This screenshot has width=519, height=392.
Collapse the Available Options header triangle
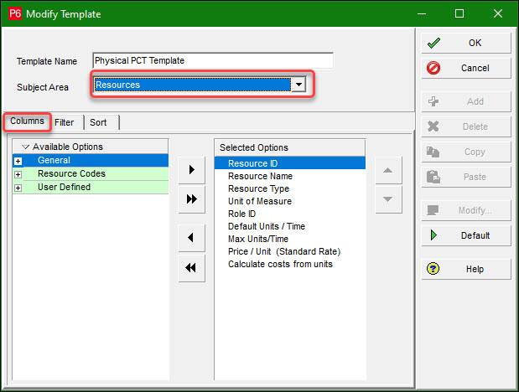(x=25, y=147)
